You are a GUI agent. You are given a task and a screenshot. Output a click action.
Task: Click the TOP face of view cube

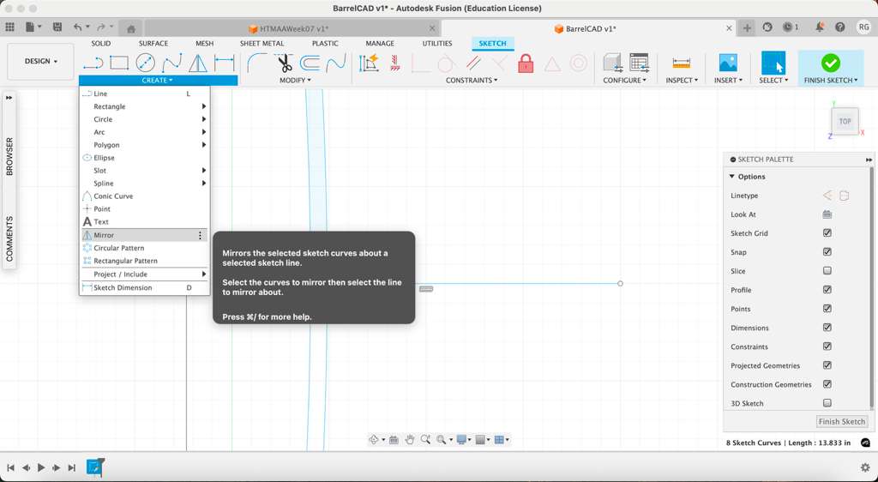coord(845,121)
